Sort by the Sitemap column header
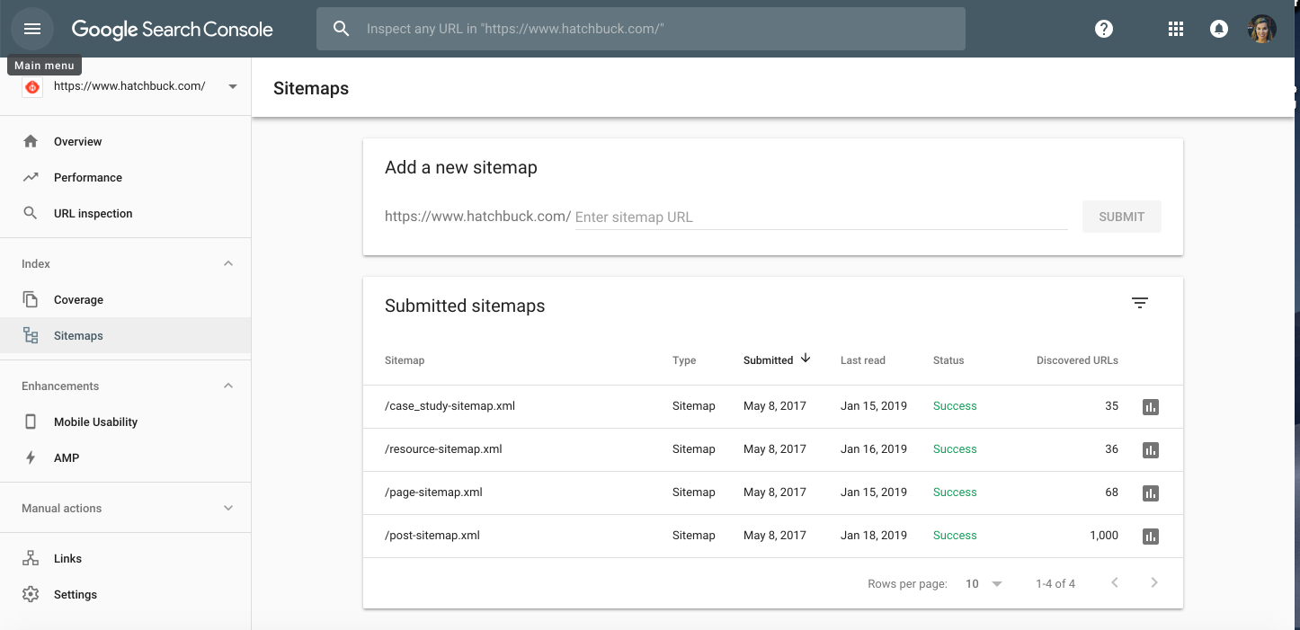Viewport: 1300px width, 630px height. (x=405, y=360)
